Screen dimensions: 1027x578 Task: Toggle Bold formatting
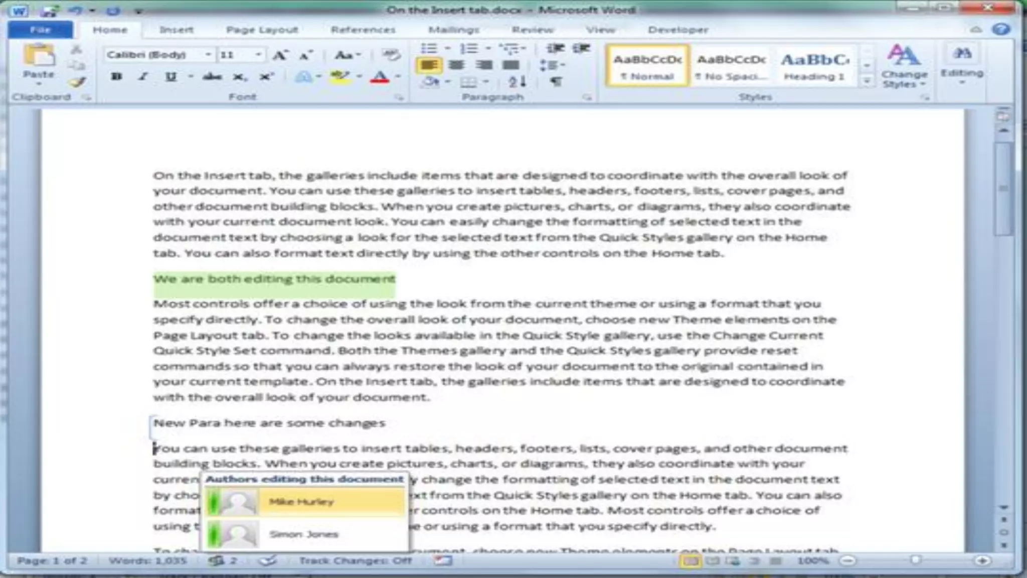coord(116,77)
